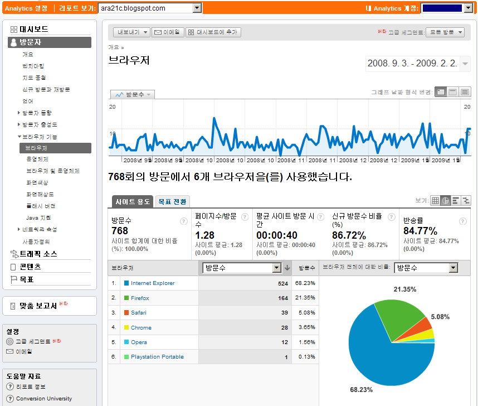Open the date range picker
The width and height of the screenshot is (478, 406).
[418, 64]
